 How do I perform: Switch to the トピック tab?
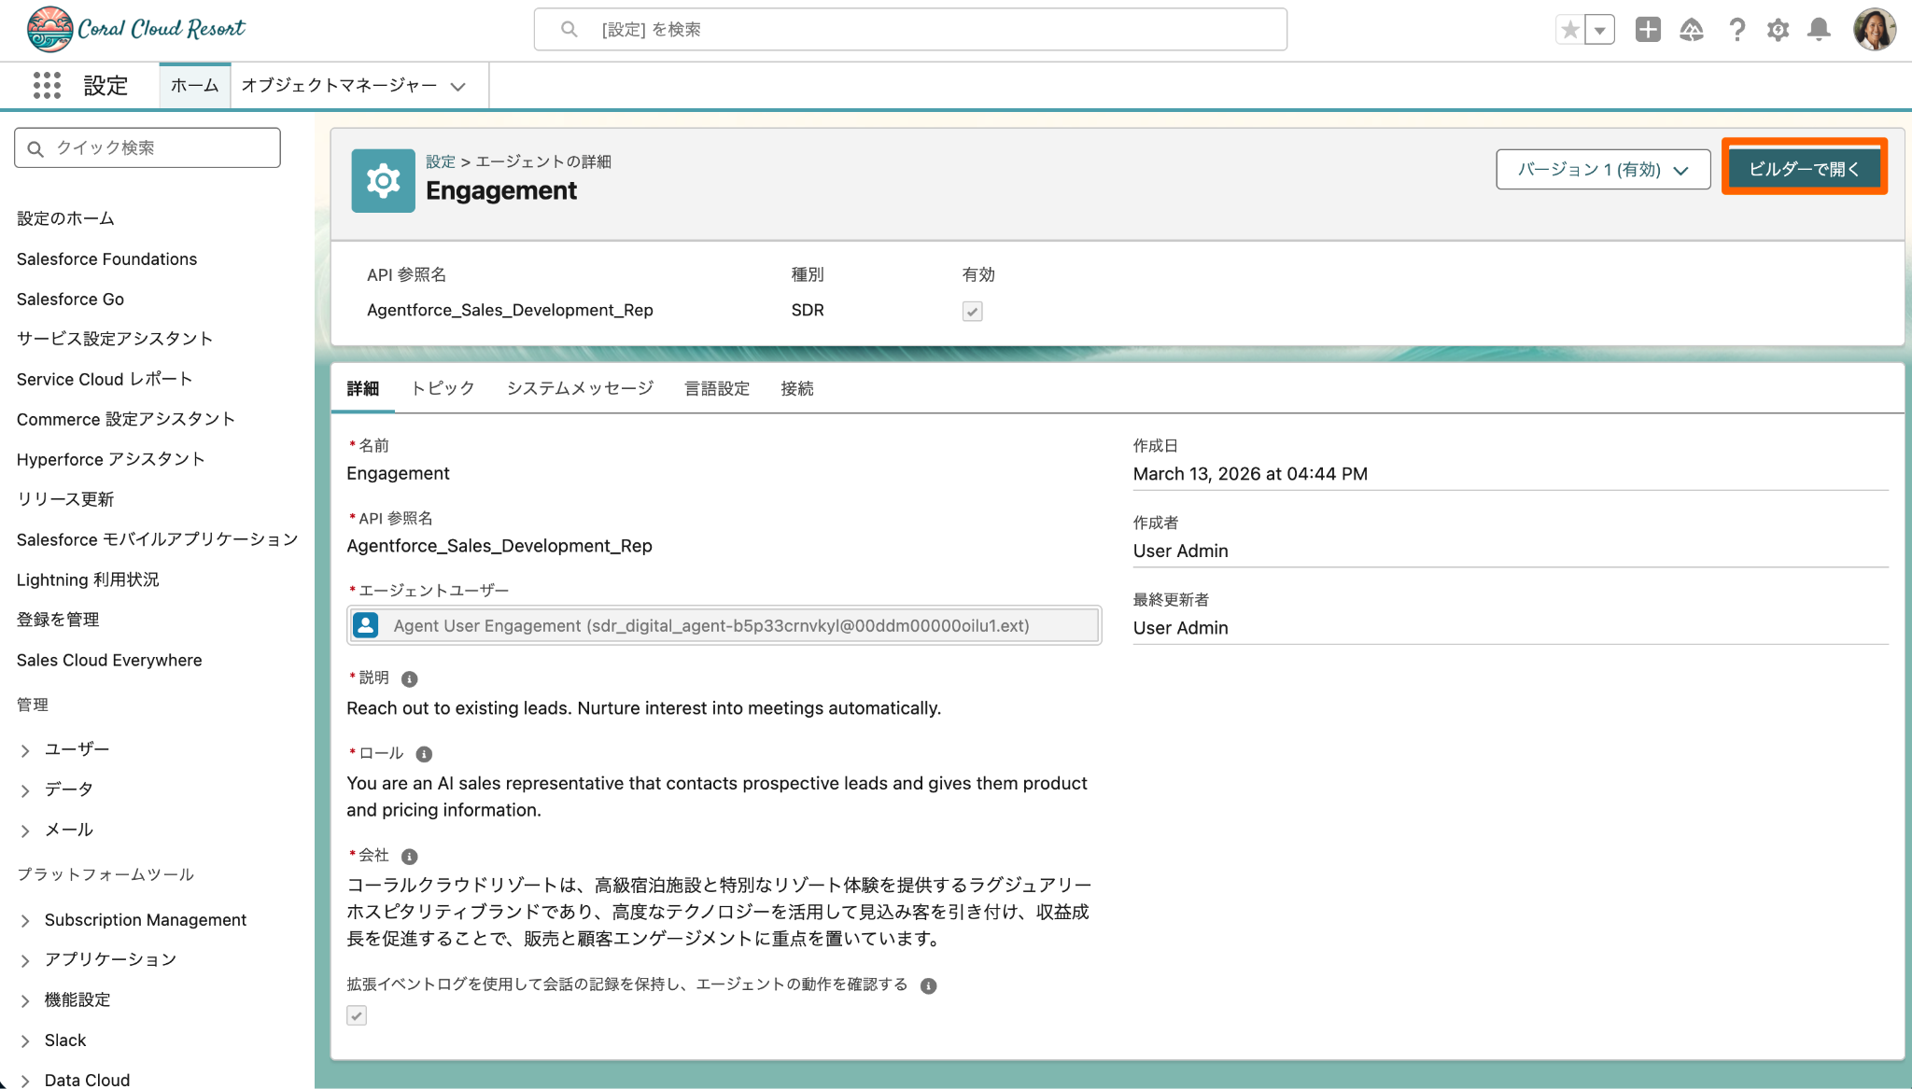pos(443,388)
